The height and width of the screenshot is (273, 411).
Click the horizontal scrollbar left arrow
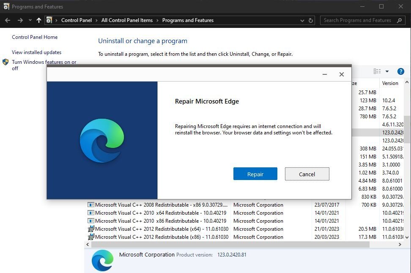(88, 244)
